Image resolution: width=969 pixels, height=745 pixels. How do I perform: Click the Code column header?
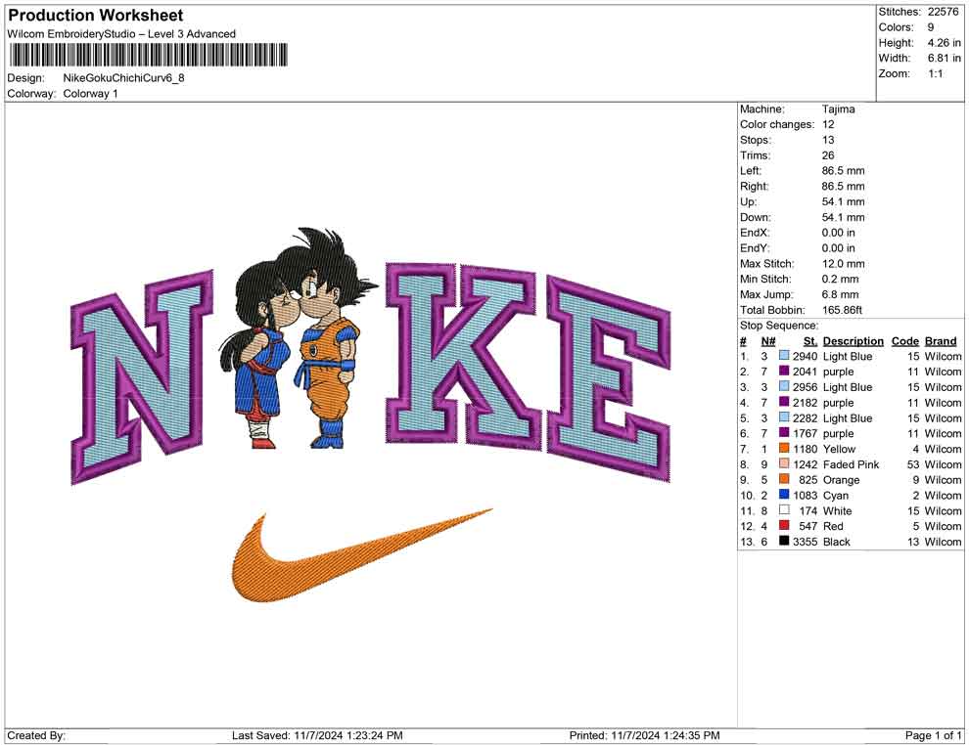[904, 340]
